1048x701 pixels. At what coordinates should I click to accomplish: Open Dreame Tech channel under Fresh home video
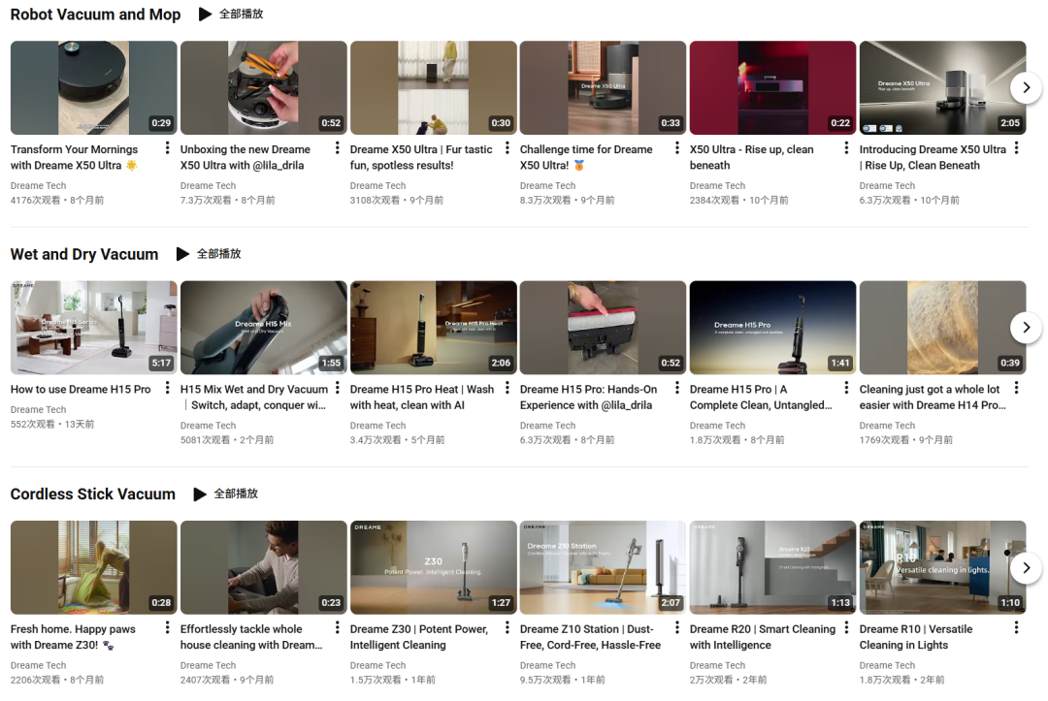39,665
